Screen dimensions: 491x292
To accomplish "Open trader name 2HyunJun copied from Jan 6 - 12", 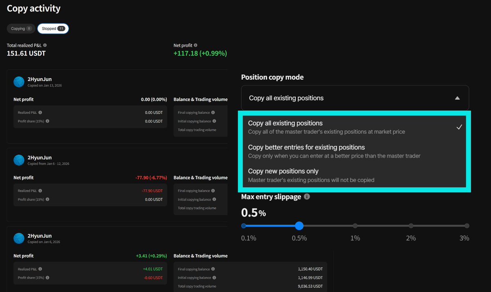I will click(x=40, y=158).
